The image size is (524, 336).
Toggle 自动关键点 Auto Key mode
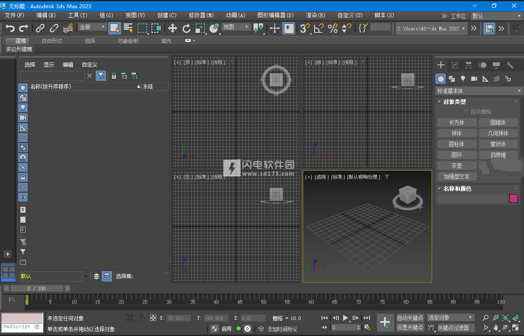click(x=410, y=318)
